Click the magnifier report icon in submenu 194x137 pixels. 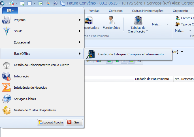pyautogui.click(x=91, y=54)
